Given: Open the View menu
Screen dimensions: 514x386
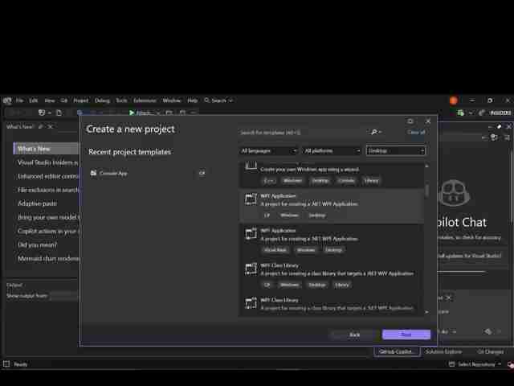Looking at the screenshot, I should 50,101.
